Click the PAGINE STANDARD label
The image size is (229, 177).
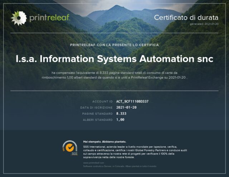(97, 114)
